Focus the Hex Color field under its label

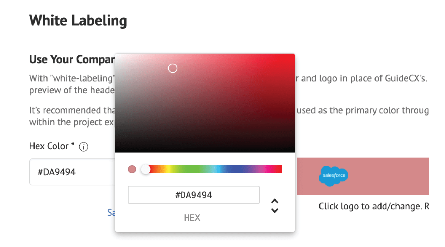click(x=72, y=172)
